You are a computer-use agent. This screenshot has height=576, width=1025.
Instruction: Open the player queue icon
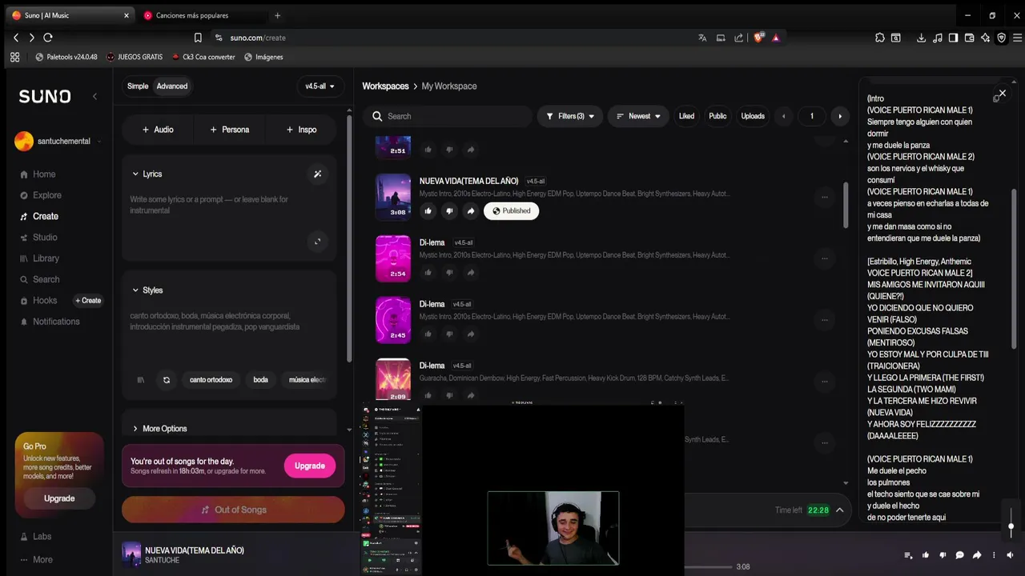click(908, 555)
